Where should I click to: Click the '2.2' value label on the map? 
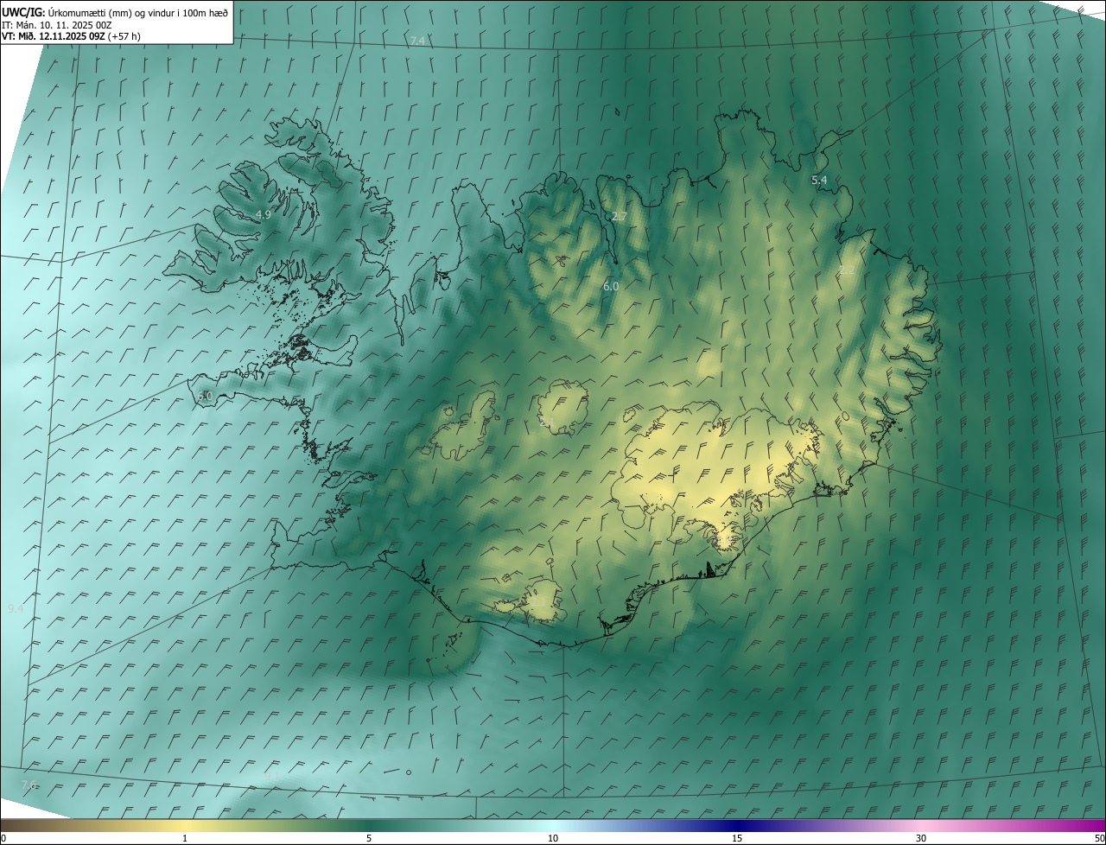[847, 270]
